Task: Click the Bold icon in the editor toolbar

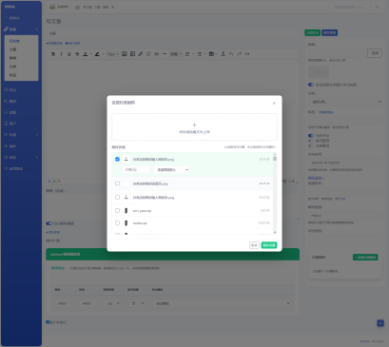Action: 53,54
